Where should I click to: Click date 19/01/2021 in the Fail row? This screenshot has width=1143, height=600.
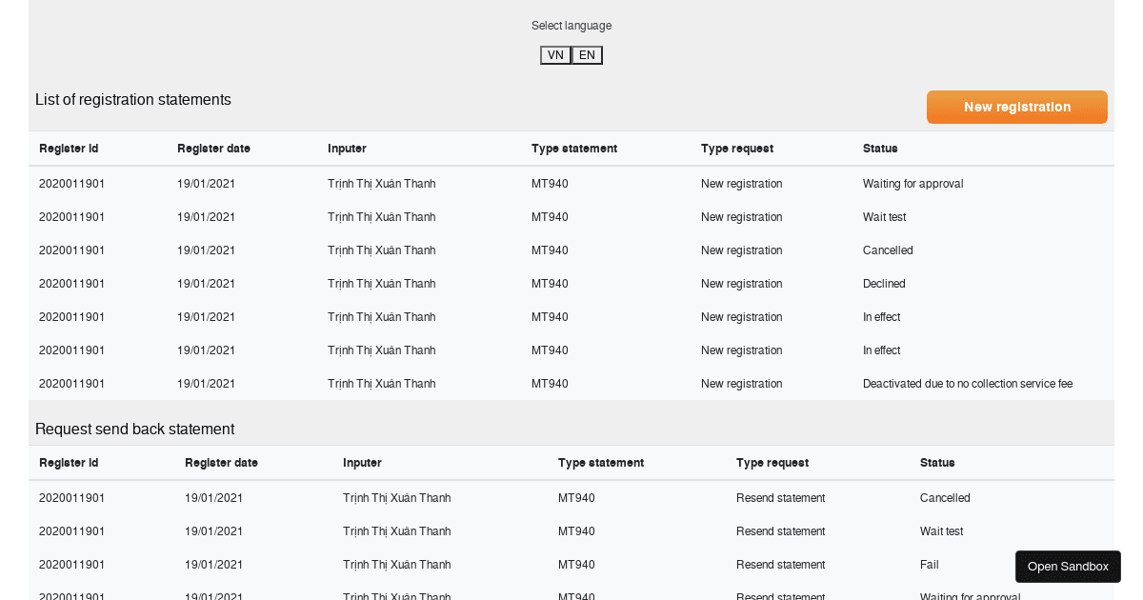214,565
